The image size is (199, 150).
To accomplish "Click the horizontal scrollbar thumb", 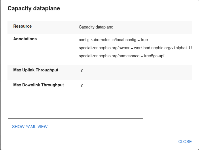I will (75, 118).
